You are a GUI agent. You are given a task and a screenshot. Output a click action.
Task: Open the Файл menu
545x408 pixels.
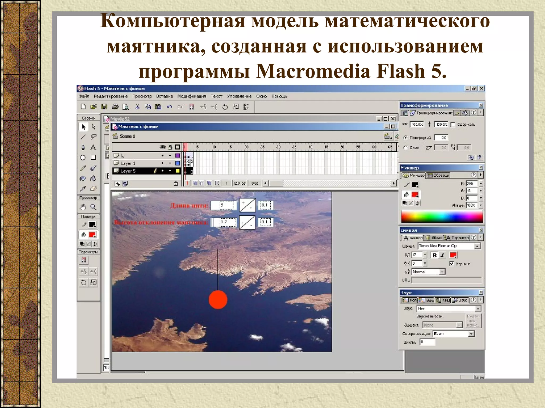coord(84,96)
